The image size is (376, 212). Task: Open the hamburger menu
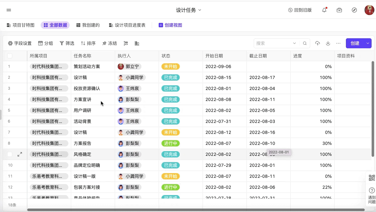click(9, 10)
